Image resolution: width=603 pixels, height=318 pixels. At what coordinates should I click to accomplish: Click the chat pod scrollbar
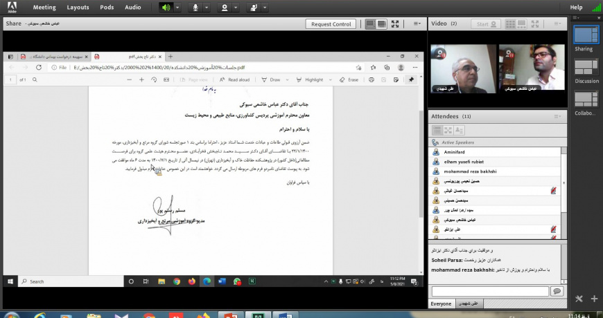563,263
